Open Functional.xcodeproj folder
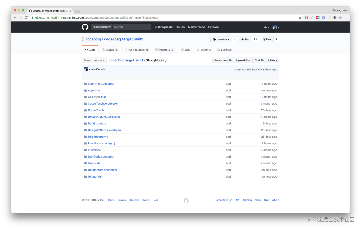Viewport: 361px width, 229px height. 101,144
